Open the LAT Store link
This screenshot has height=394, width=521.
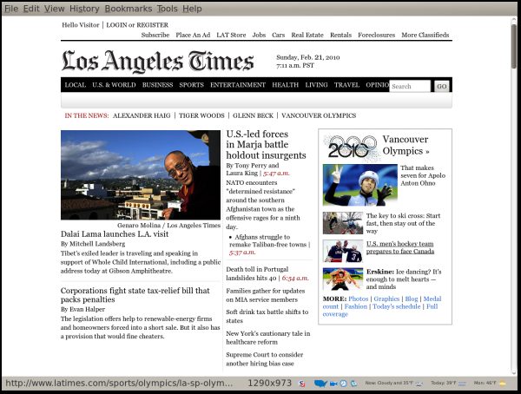coord(231,35)
